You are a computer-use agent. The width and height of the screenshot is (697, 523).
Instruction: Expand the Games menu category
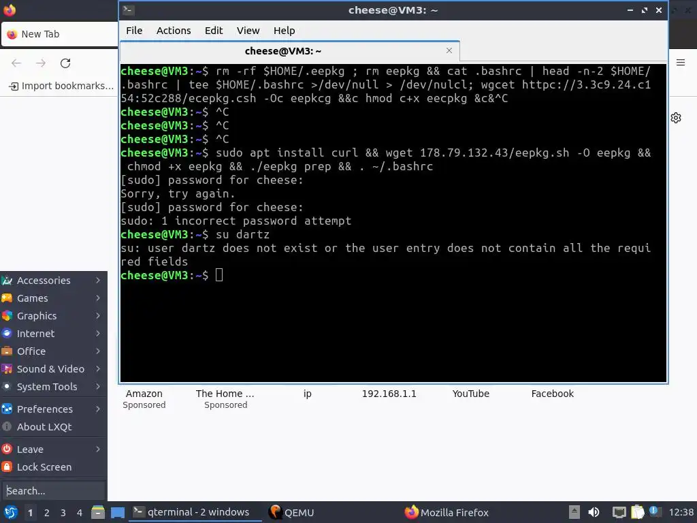point(53,298)
